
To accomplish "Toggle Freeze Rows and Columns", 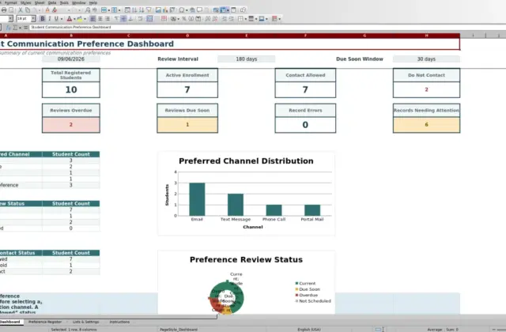I will [x=223, y=10].
